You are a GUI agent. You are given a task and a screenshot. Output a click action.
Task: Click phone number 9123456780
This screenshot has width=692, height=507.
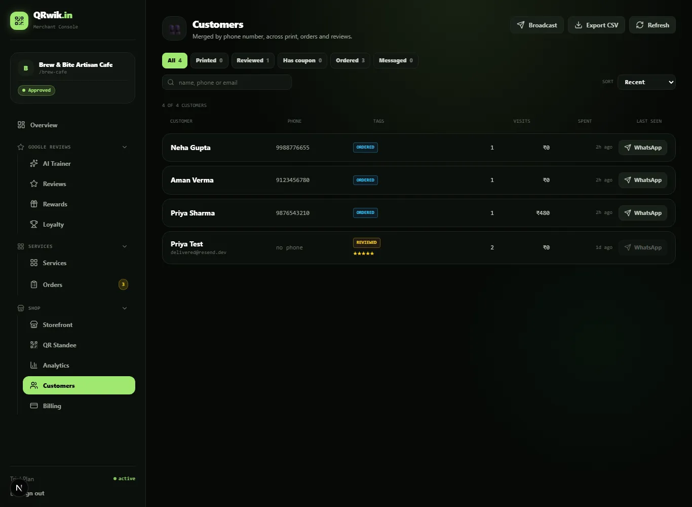point(293,180)
